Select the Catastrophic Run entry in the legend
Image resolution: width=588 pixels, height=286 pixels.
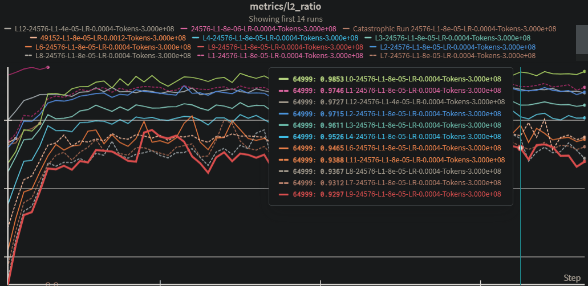tap(455, 28)
